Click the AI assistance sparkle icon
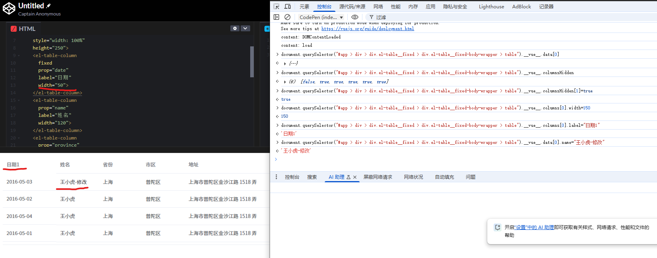 (x=497, y=227)
